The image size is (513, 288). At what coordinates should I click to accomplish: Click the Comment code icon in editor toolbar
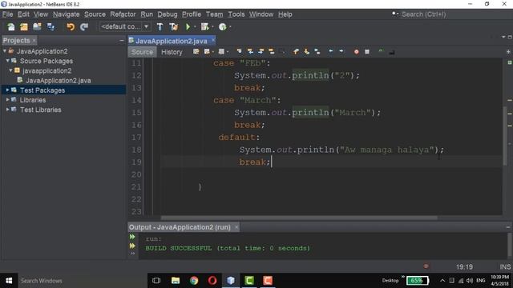(381, 51)
